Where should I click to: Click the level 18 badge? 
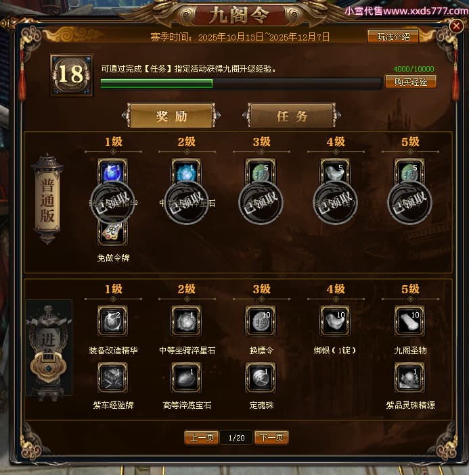pos(72,75)
